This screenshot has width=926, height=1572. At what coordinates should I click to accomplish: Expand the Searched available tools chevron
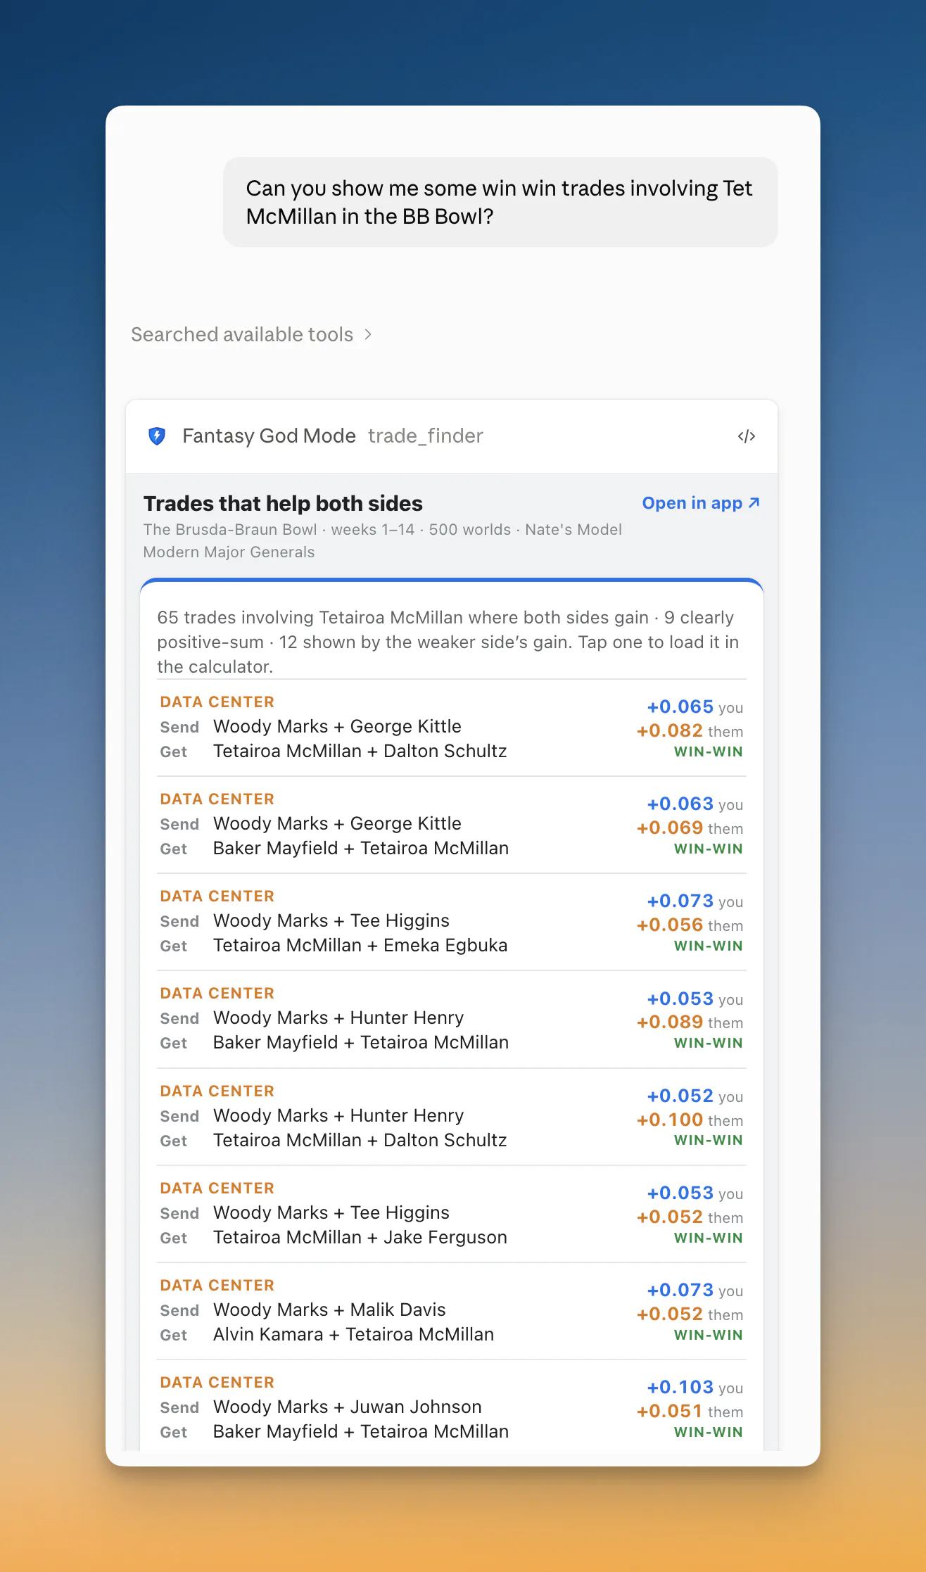[x=368, y=334]
